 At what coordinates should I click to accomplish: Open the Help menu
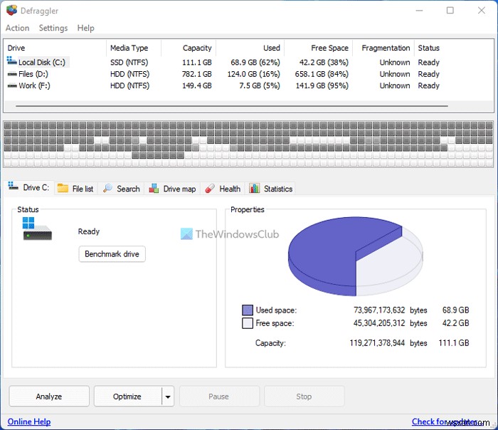[86, 28]
